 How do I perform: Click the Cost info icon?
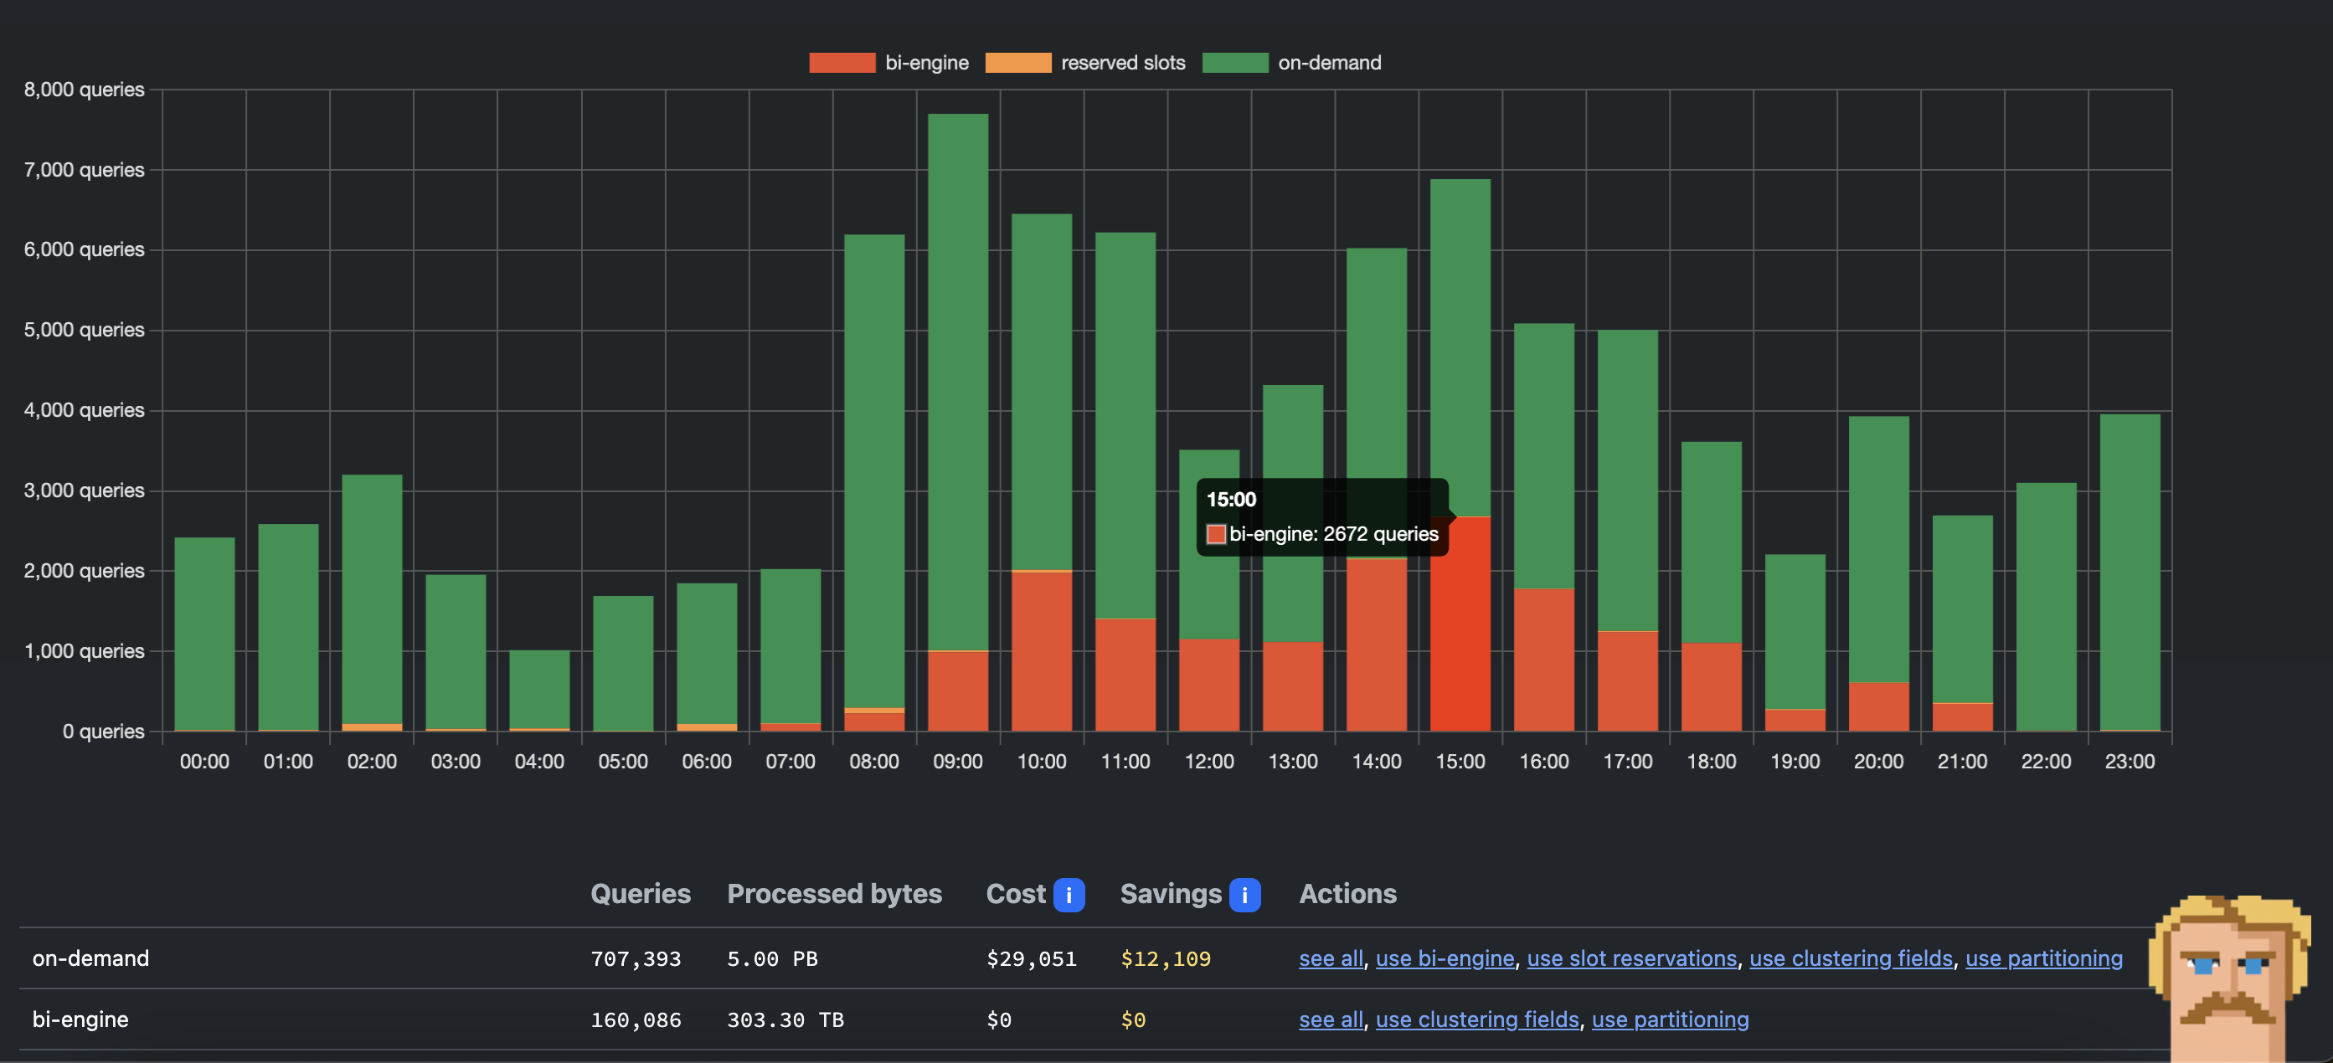(x=1069, y=895)
